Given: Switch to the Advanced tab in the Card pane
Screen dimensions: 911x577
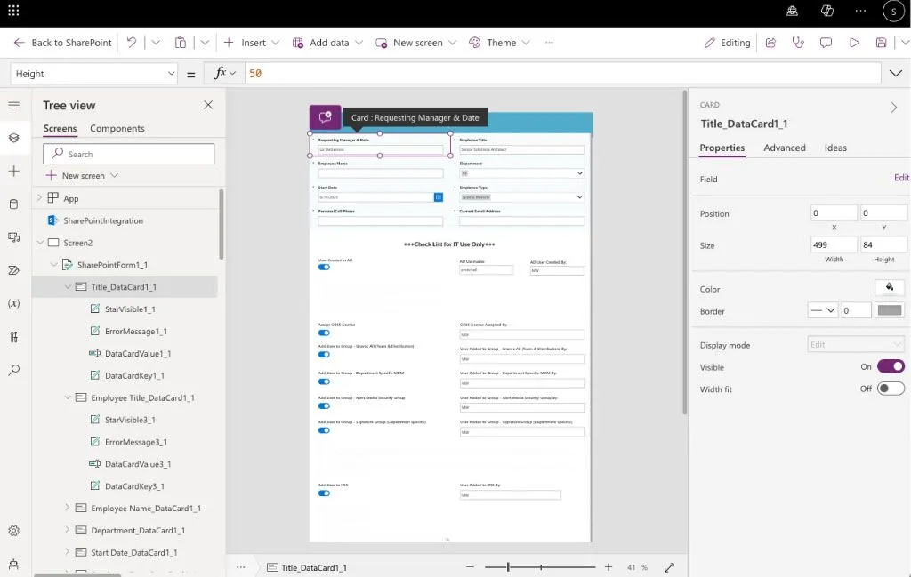Looking at the screenshot, I should tap(784, 148).
